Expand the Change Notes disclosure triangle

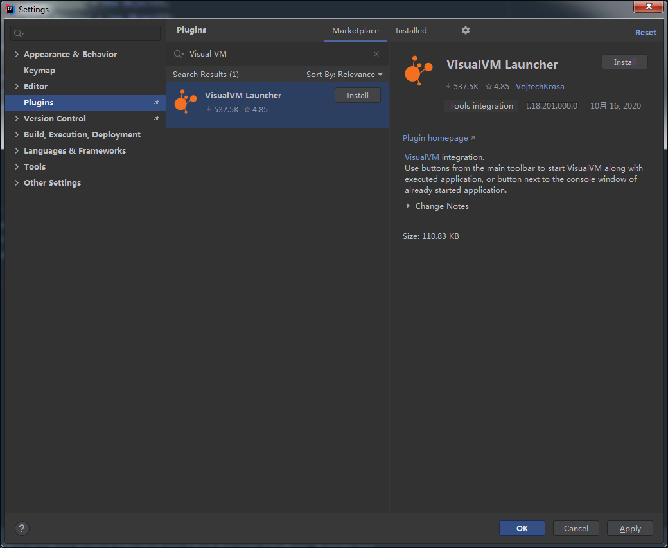click(x=408, y=206)
